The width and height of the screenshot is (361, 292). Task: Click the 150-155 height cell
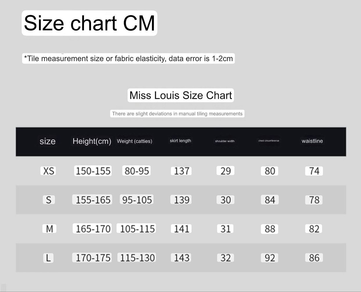(93, 171)
